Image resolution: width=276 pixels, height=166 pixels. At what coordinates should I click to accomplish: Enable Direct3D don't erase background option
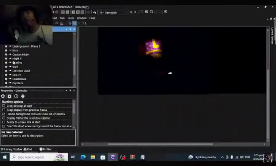3,126
